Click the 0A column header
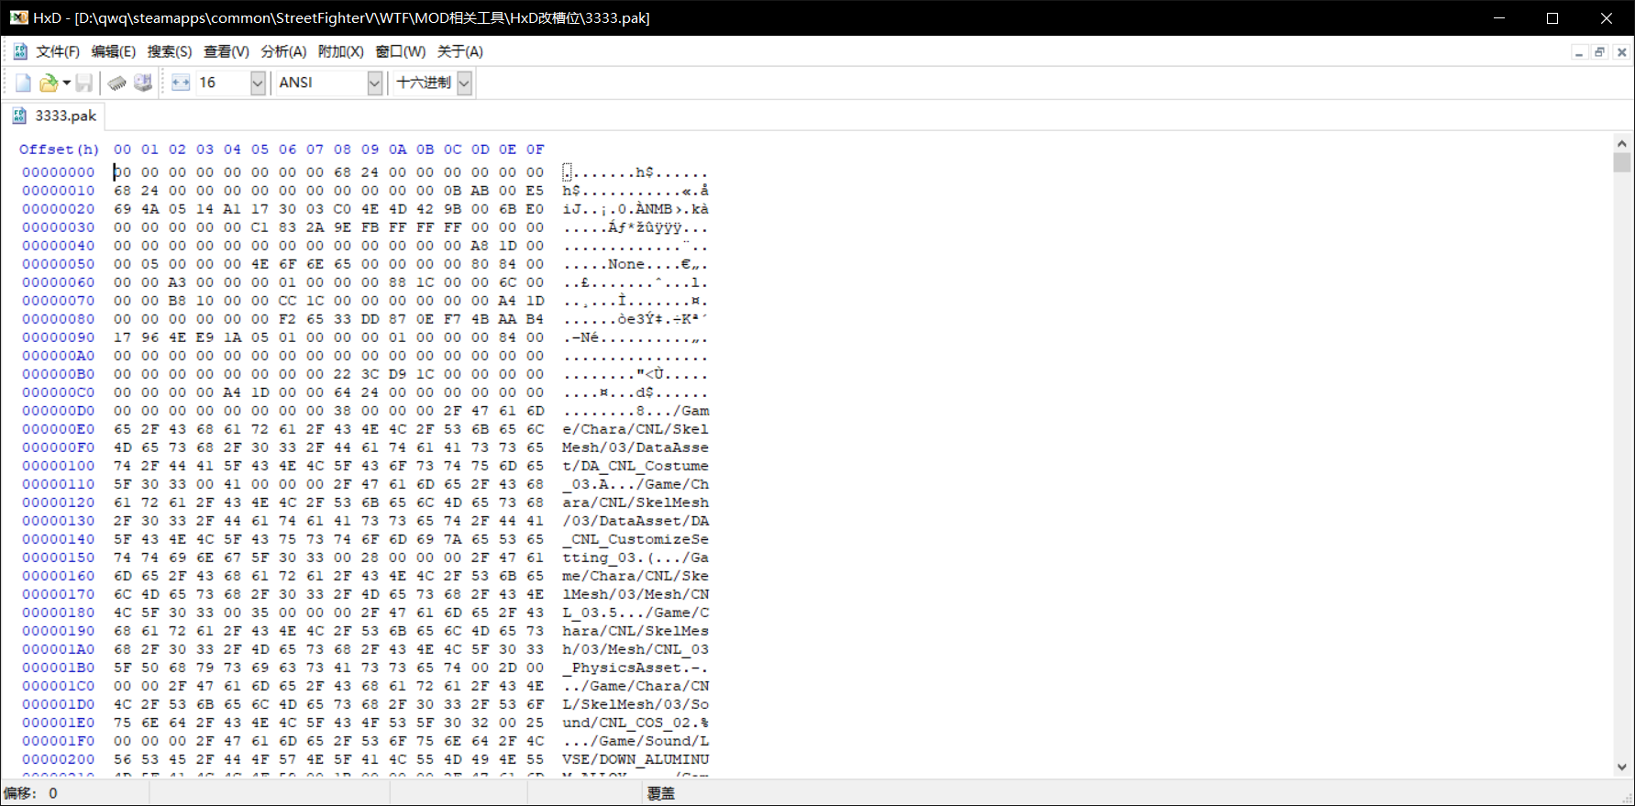 pyautogui.click(x=397, y=149)
